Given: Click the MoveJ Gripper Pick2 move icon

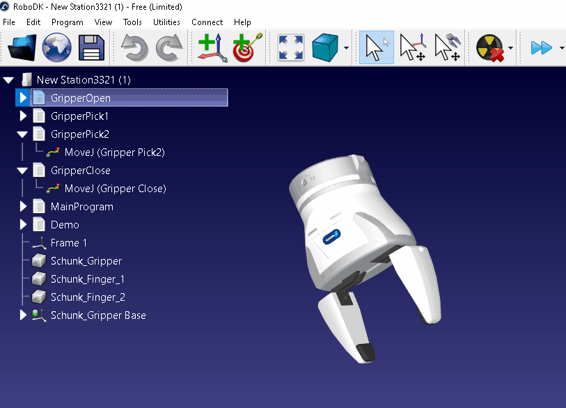Looking at the screenshot, I should [53, 152].
